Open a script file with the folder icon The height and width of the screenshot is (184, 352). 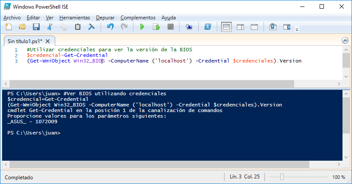pyautogui.click(x=22, y=27)
